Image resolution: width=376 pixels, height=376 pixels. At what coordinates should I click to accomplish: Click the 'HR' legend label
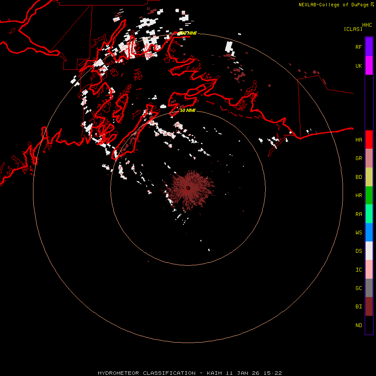pyautogui.click(x=358, y=196)
